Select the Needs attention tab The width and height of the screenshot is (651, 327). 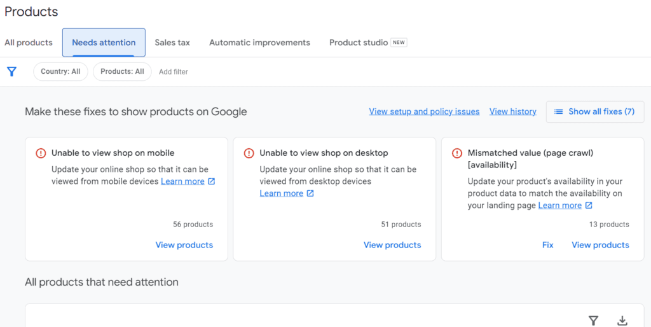[104, 43]
